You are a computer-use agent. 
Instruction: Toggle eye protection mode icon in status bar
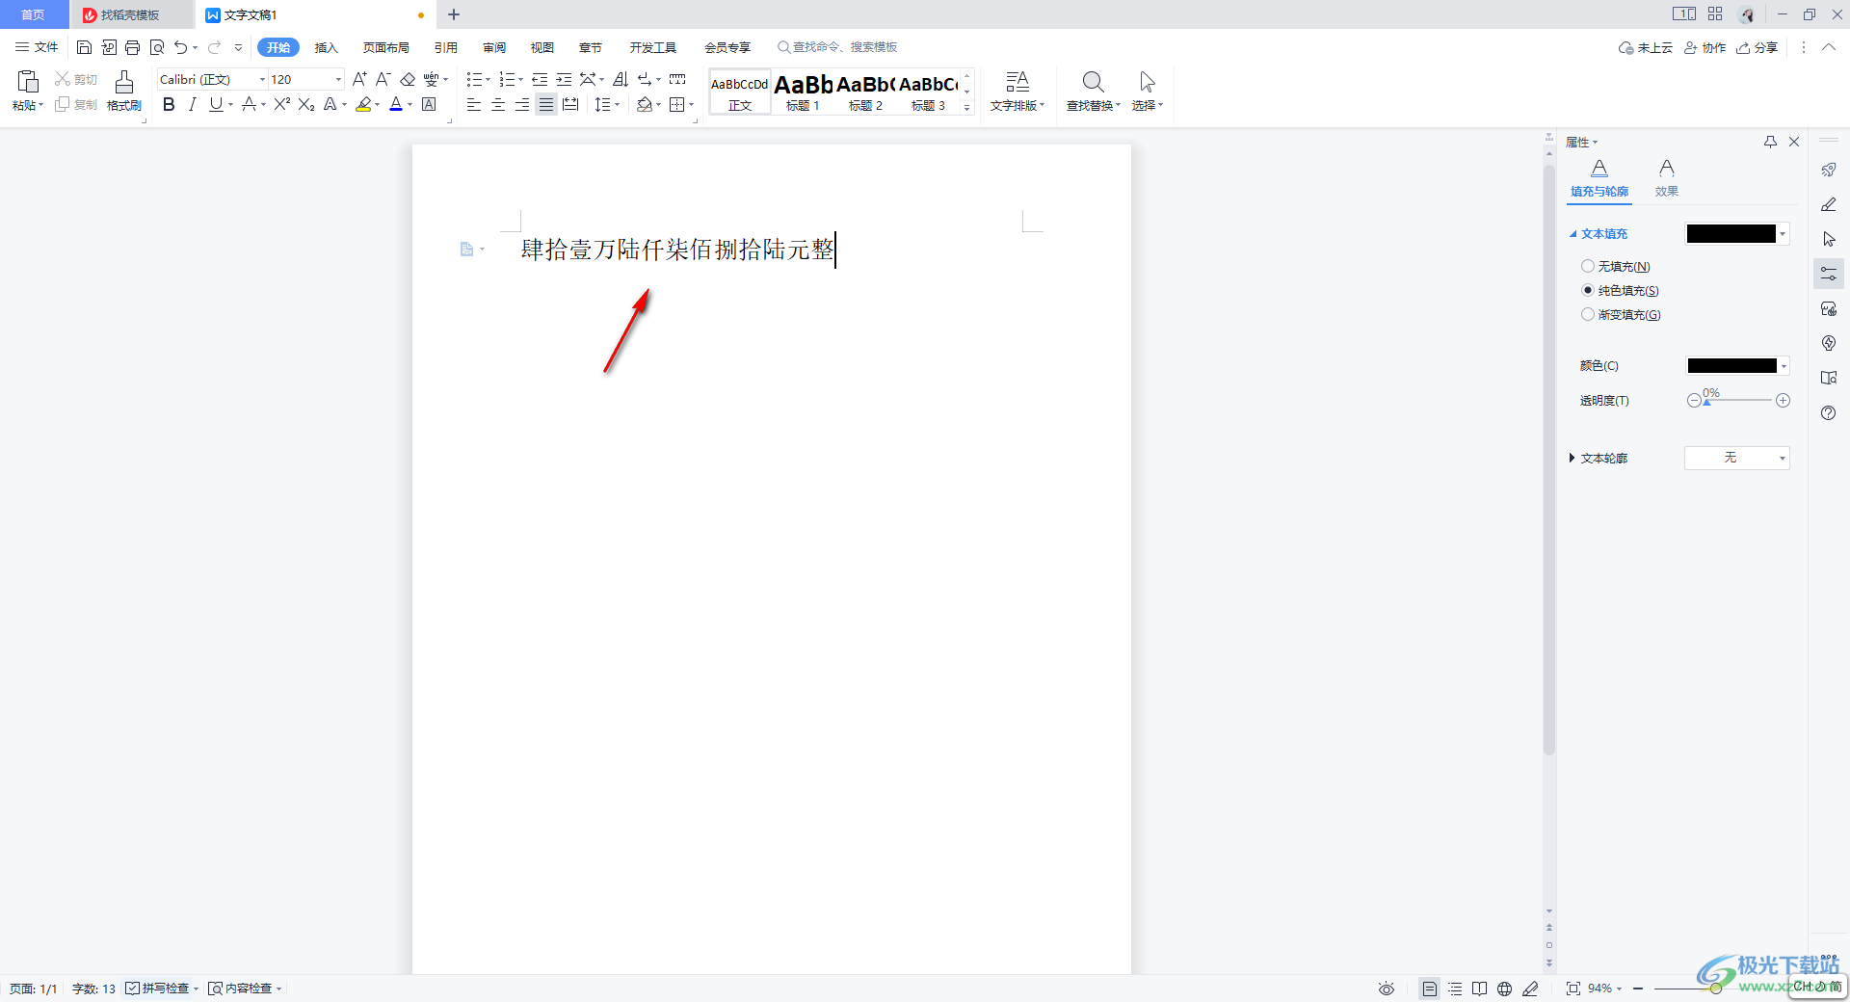point(1387,989)
